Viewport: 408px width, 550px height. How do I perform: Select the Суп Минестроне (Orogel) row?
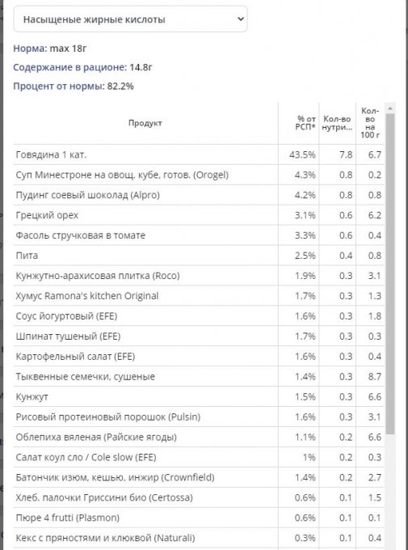(x=199, y=175)
